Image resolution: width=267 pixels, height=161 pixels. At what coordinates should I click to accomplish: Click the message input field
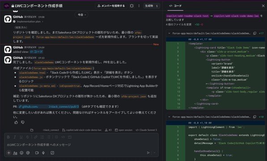(81, 144)
